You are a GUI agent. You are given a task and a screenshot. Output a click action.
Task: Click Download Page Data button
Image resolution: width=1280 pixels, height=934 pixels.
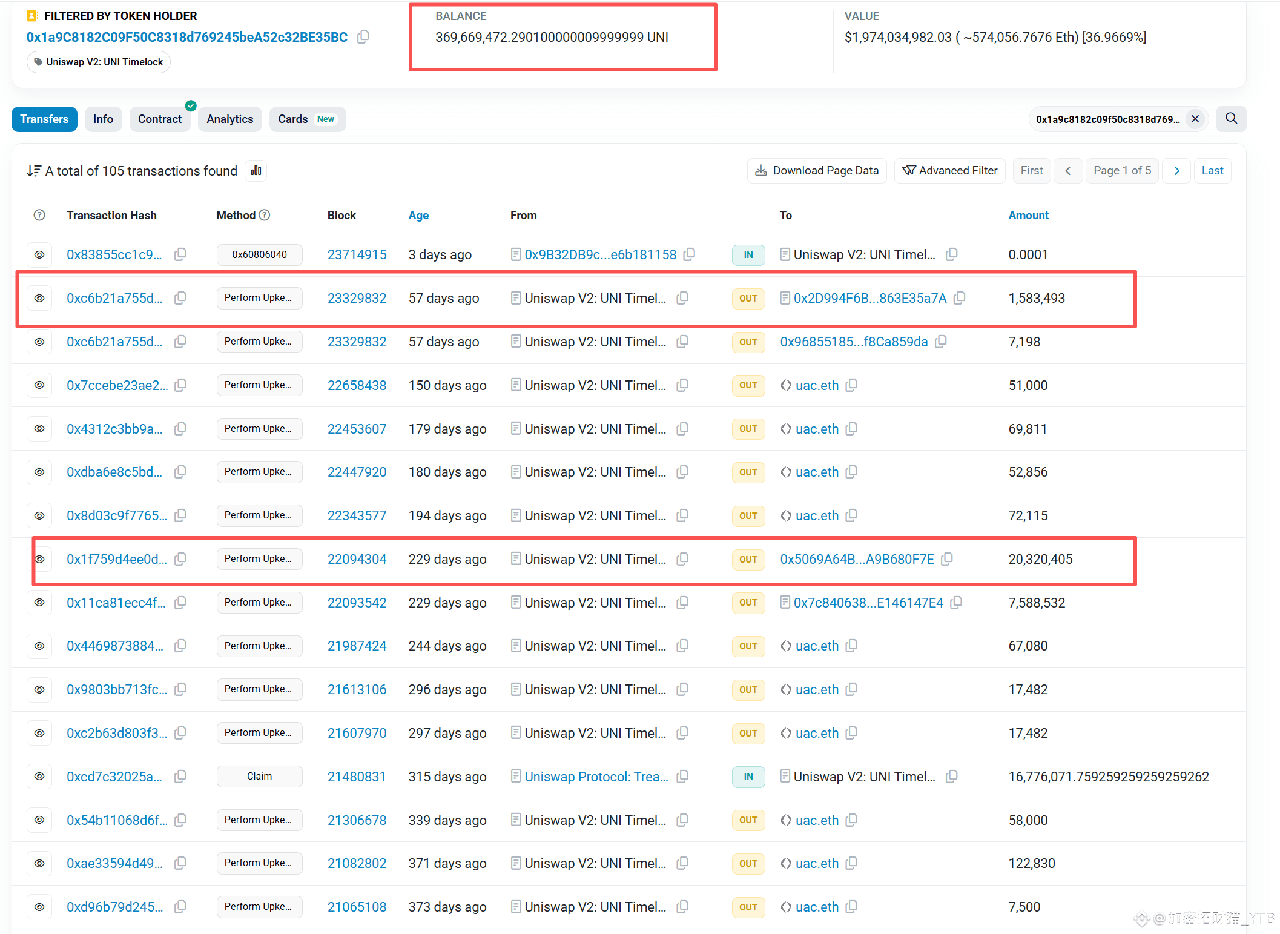[817, 171]
